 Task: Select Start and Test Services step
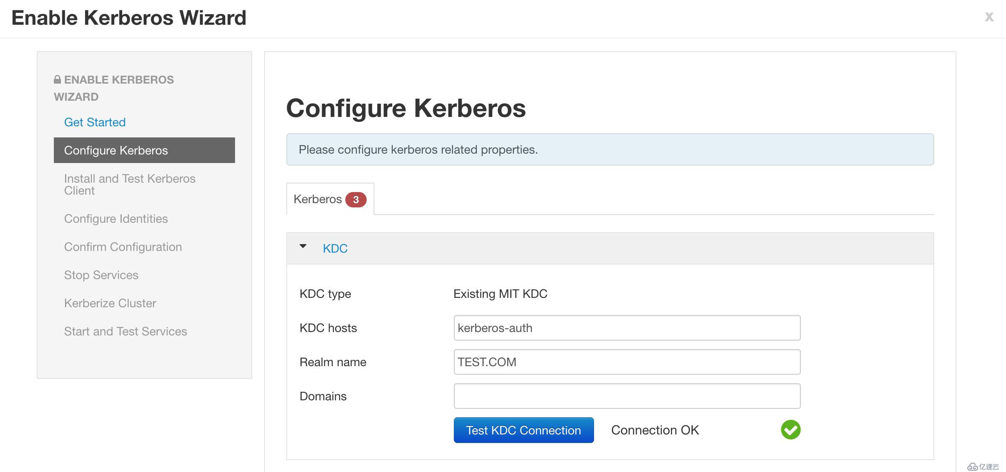point(125,332)
